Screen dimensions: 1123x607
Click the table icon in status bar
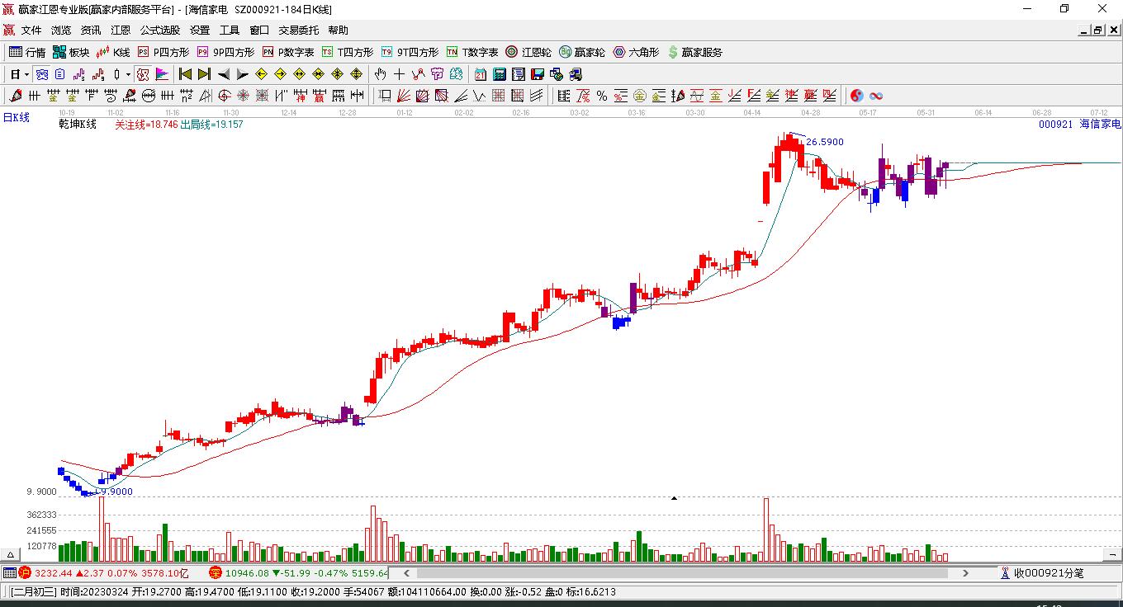coord(10,572)
